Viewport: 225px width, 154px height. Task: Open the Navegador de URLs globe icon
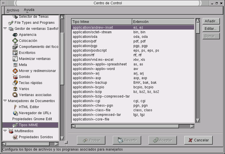coord(15,113)
